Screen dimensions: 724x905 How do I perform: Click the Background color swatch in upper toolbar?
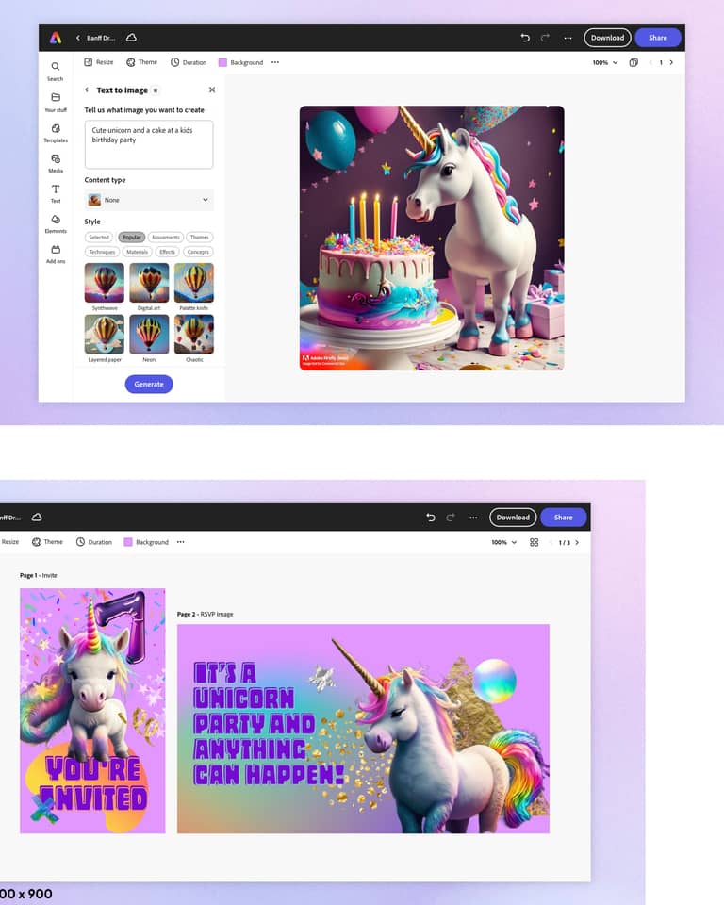tap(222, 62)
